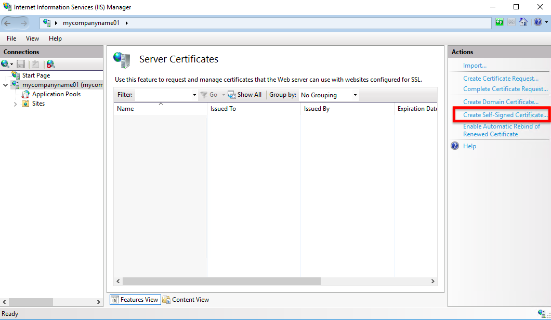Viewport: 551px width, 320px height.
Task: Select Sites tree item
Action: pyautogui.click(x=38, y=104)
